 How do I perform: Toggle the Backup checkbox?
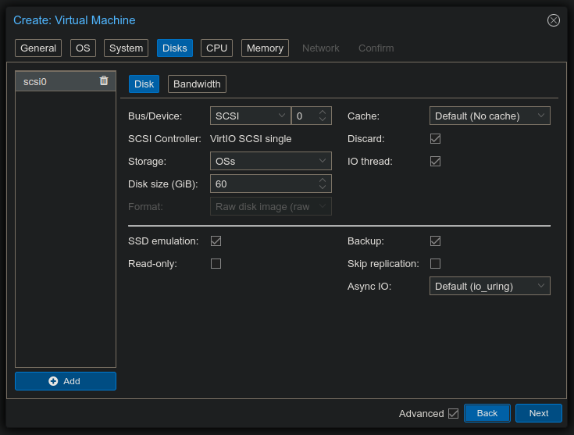(x=436, y=241)
